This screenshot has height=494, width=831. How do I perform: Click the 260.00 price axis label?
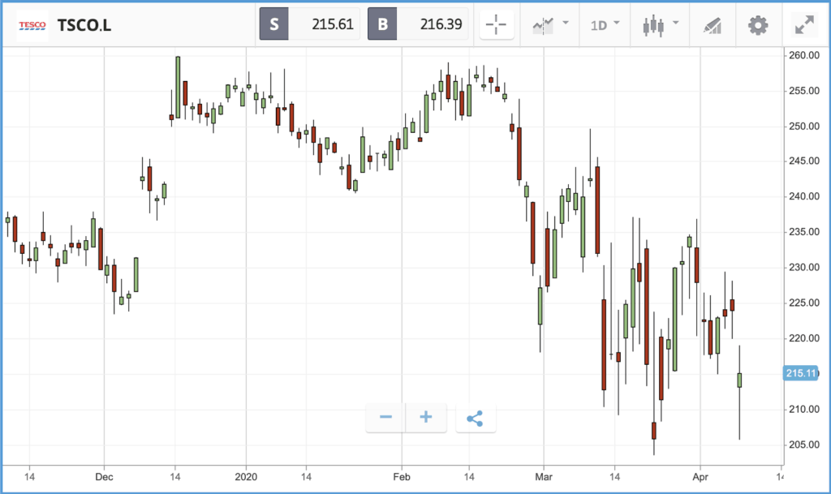[804, 55]
